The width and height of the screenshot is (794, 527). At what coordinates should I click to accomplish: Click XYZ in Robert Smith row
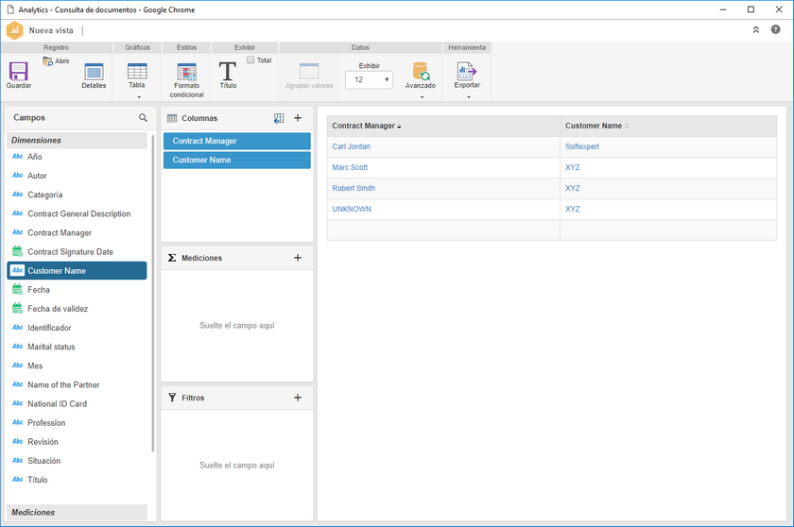(573, 188)
